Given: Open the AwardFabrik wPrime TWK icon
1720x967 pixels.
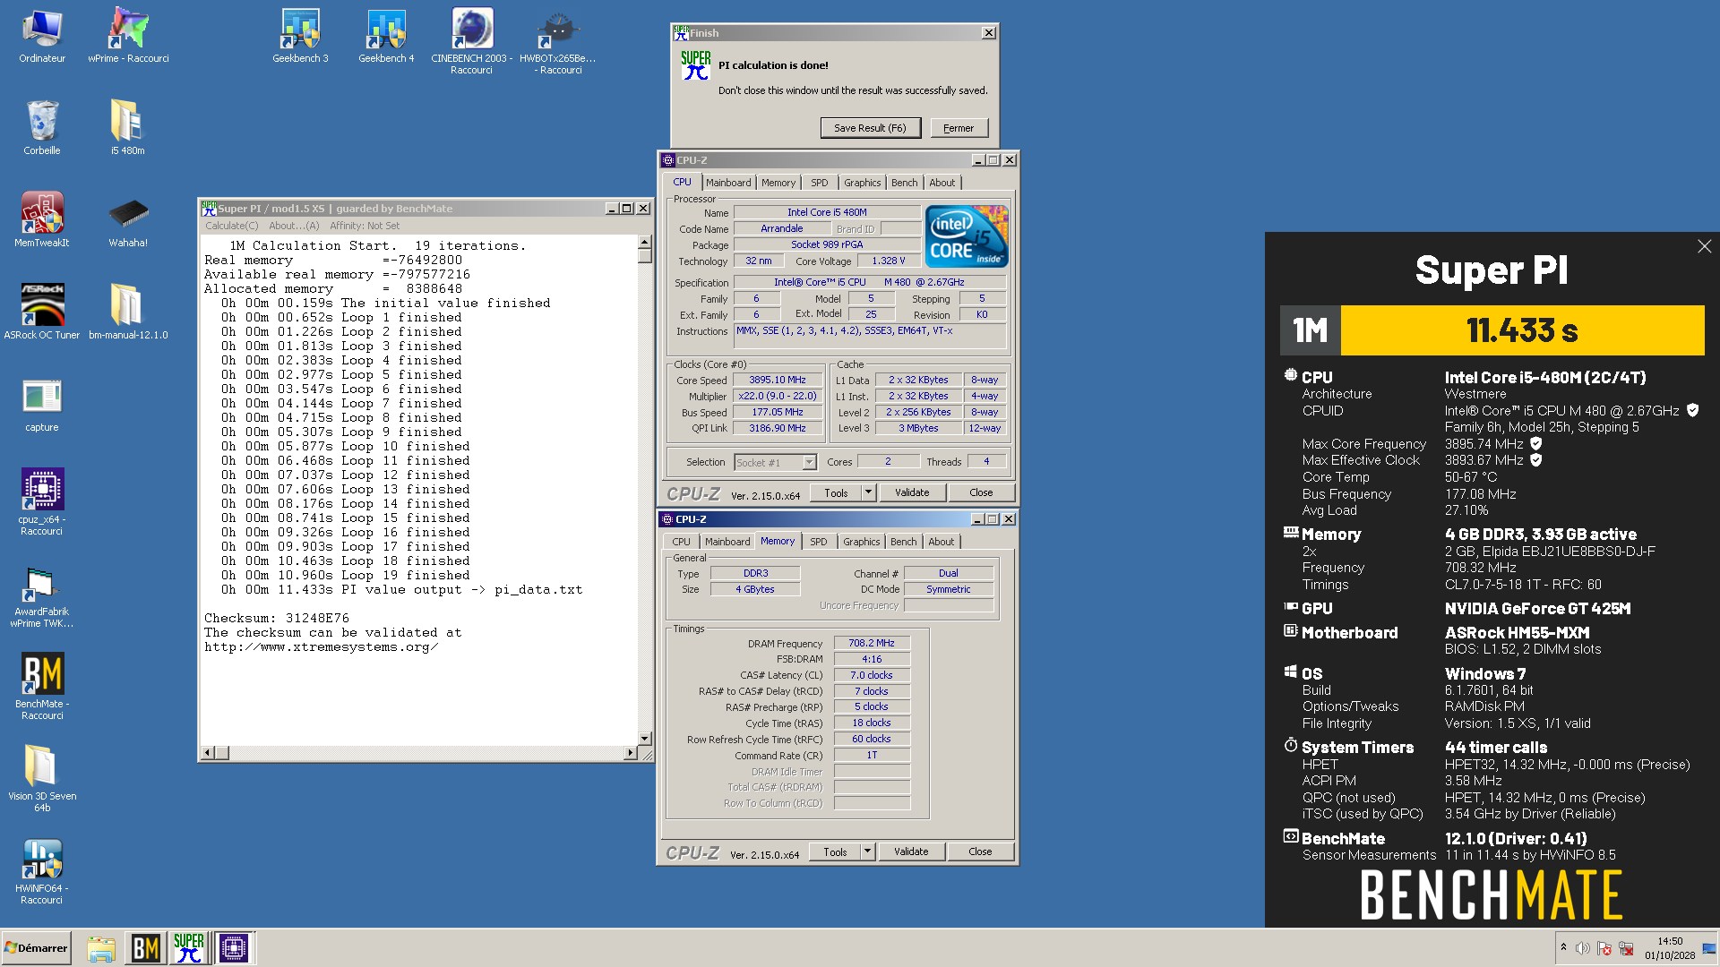Looking at the screenshot, I should pyautogui.click(x=42, y=596).
